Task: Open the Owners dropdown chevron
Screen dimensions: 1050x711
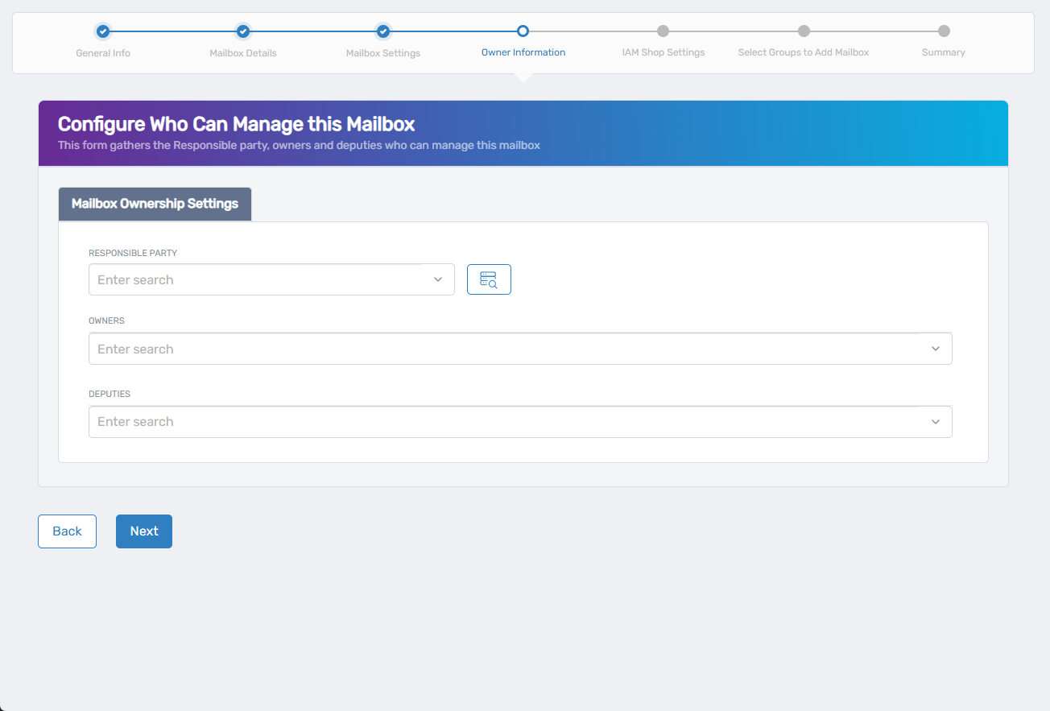Action: [x=935, y=348]
